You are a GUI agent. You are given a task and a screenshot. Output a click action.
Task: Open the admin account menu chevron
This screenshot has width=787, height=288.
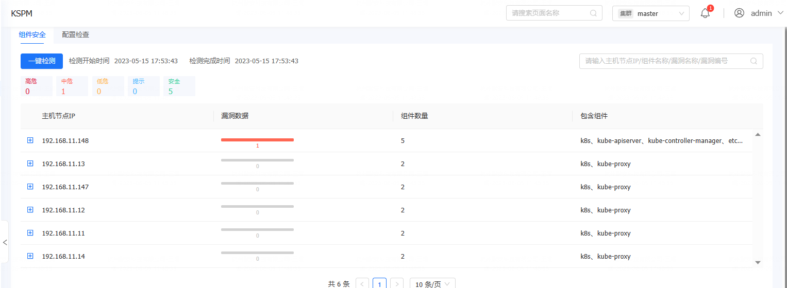click(x=780, y=13)
